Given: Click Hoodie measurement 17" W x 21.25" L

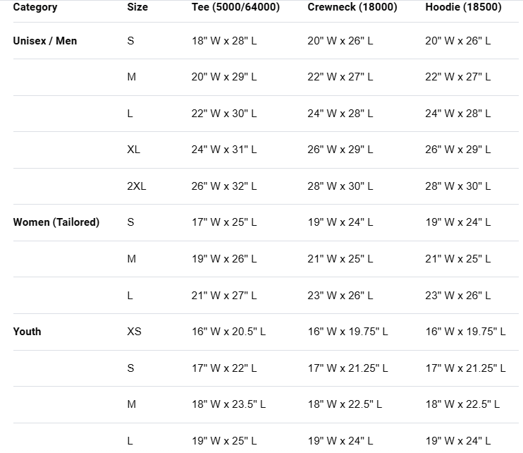Looking at the screenshot, I should [465, 368].
